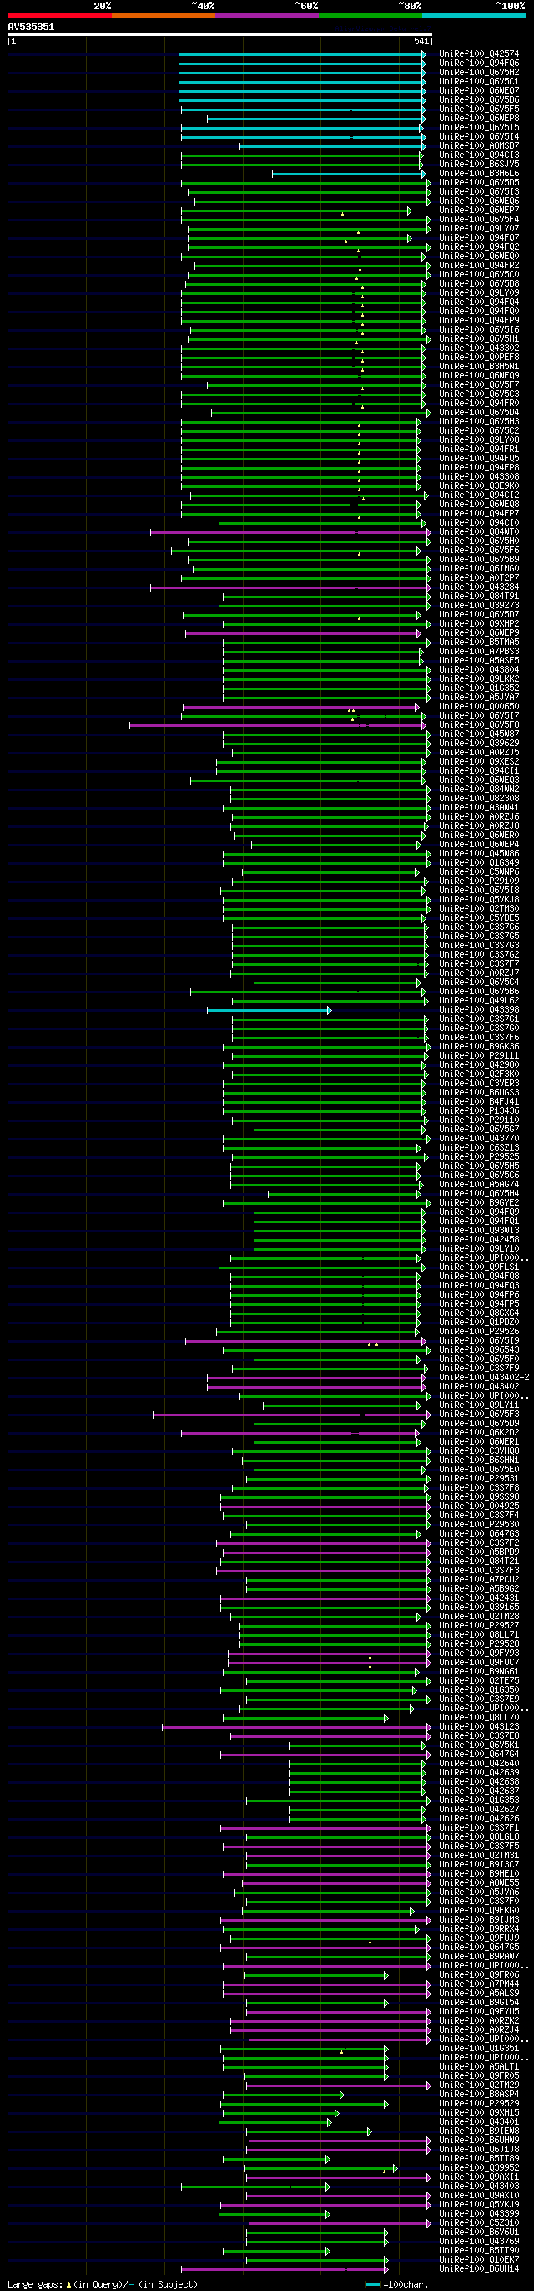Select hit UniRef100_C3S7G1
The height and width of the screenshot is (2291, 534).
(x=479, y=1019)
